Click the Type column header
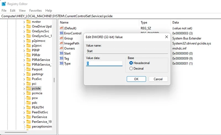 [155, 22]
